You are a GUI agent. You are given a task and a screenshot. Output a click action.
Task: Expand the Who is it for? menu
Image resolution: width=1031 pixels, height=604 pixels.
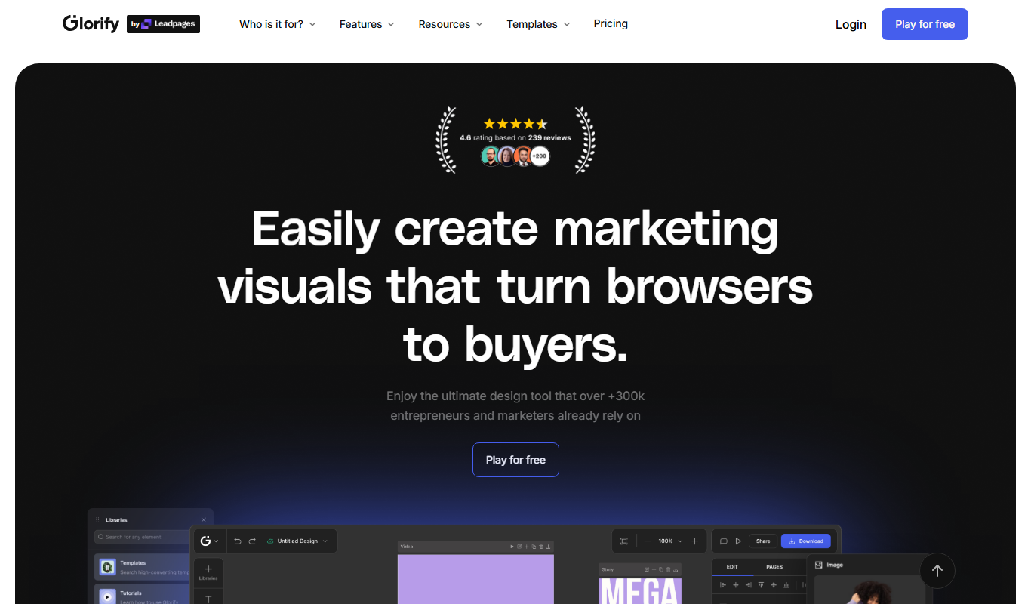coord(278,24)
